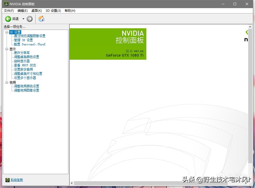The image size is (255, 188).
Task: Collapse the 3D 设置 tree branch
Action: [6, 32]
